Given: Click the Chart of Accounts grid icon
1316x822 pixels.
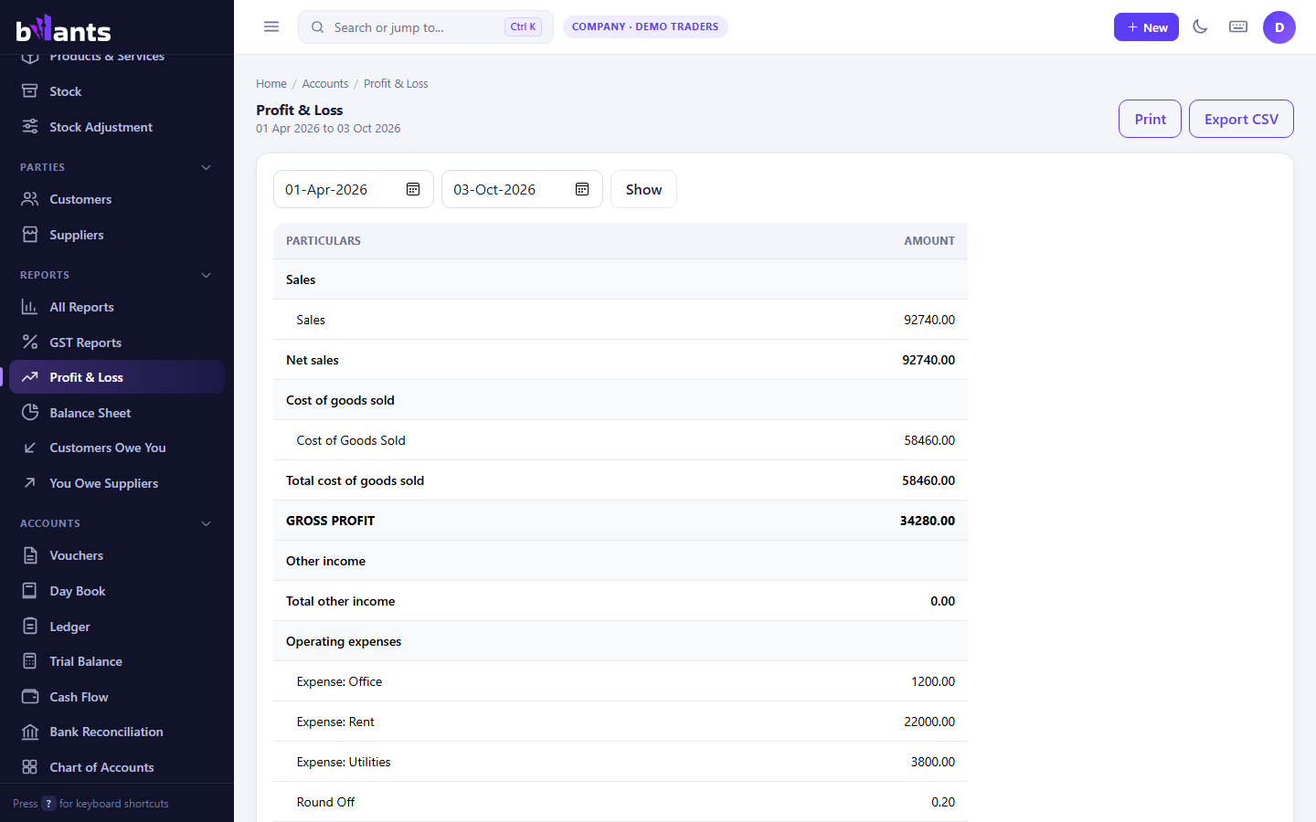Looking at the screenshot, I should (x=30, y=767).
